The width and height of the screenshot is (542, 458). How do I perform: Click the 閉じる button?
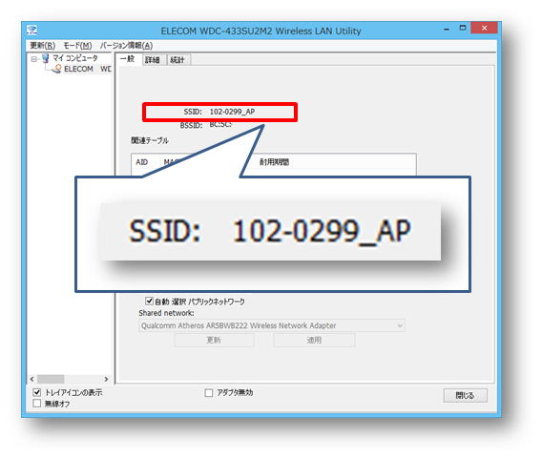click(466, 395)
